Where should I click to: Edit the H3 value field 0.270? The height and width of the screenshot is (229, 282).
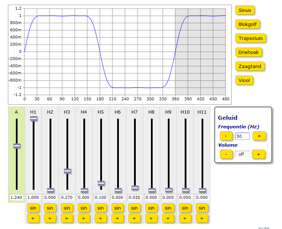pos(67,197)
